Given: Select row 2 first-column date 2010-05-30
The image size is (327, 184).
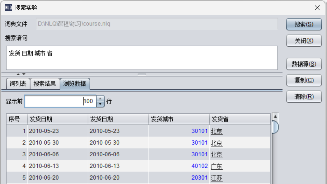Looking at the screenshot, I should click(44, 143).
